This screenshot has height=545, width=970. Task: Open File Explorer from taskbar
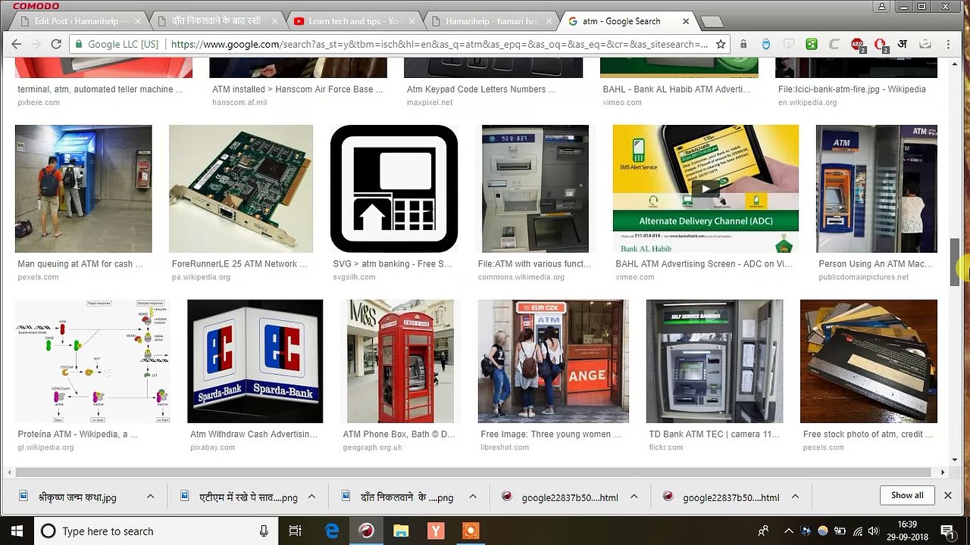(401, 531)
